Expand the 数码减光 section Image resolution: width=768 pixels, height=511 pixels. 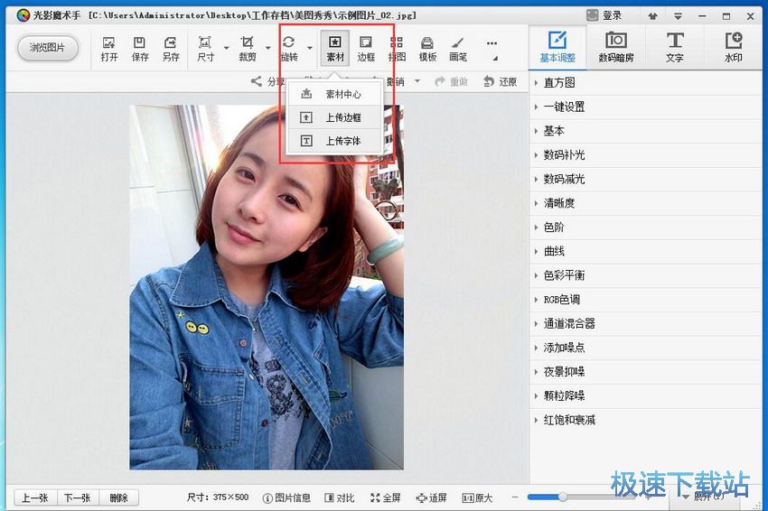tap(645, 179)
